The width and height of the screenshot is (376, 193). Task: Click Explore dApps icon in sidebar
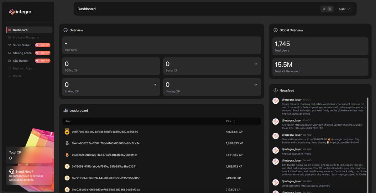coord(9,68)
